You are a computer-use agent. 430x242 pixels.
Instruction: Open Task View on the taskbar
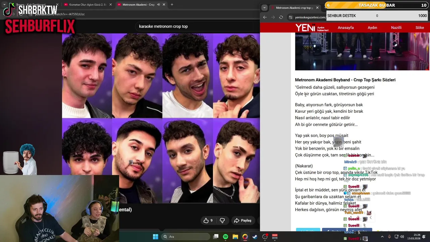pos(216,237)
